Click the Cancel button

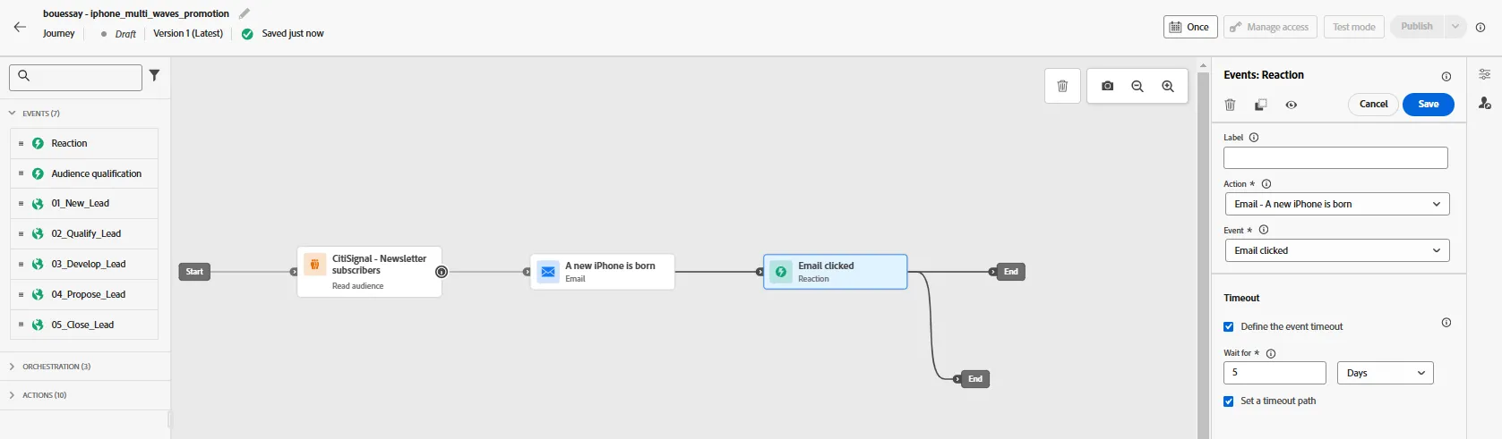click(1373, 104)
